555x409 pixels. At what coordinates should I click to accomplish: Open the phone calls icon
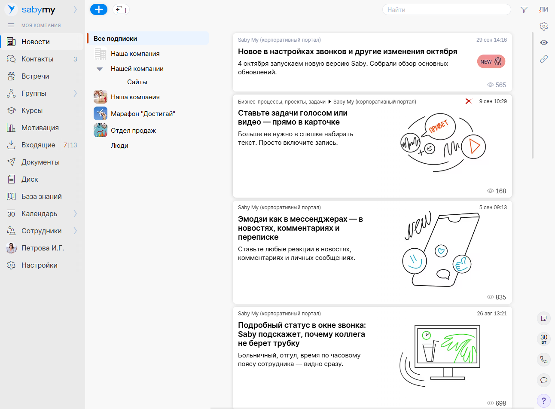544,360
